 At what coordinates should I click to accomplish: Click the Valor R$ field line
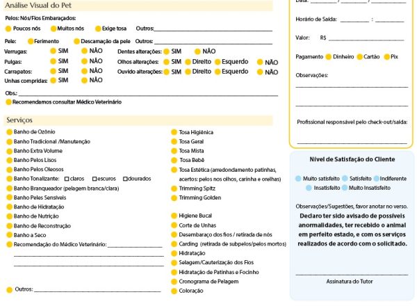tap(366, 38)
